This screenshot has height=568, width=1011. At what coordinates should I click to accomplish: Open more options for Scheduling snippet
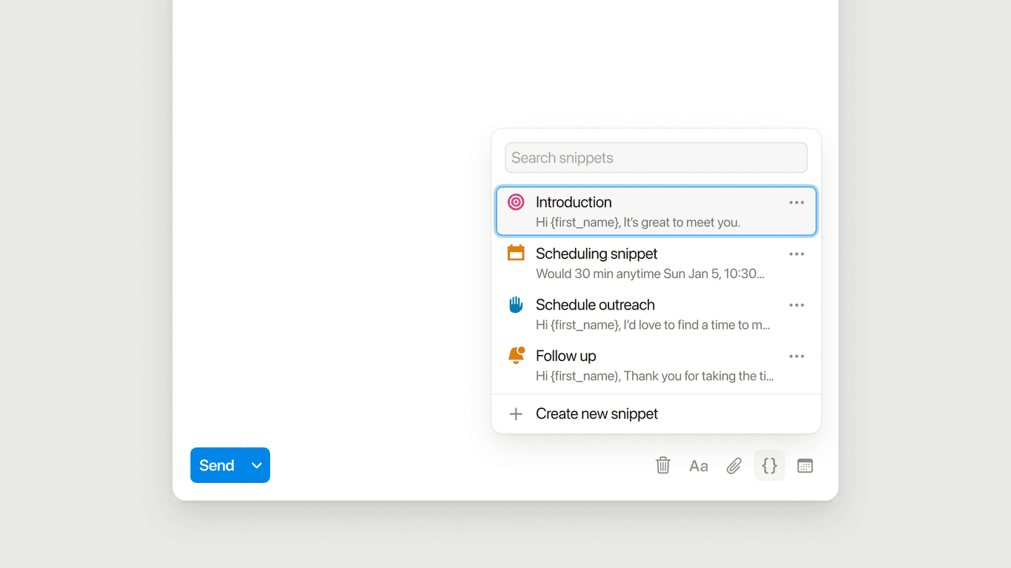click(x=796, y=254)
